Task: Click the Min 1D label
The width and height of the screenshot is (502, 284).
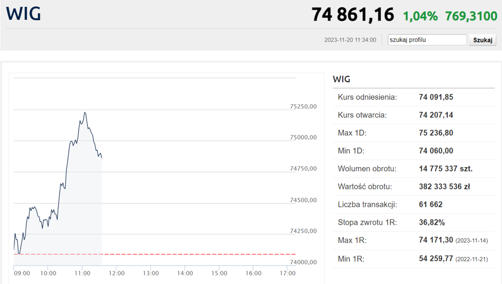Action: [x=351, y=151]
